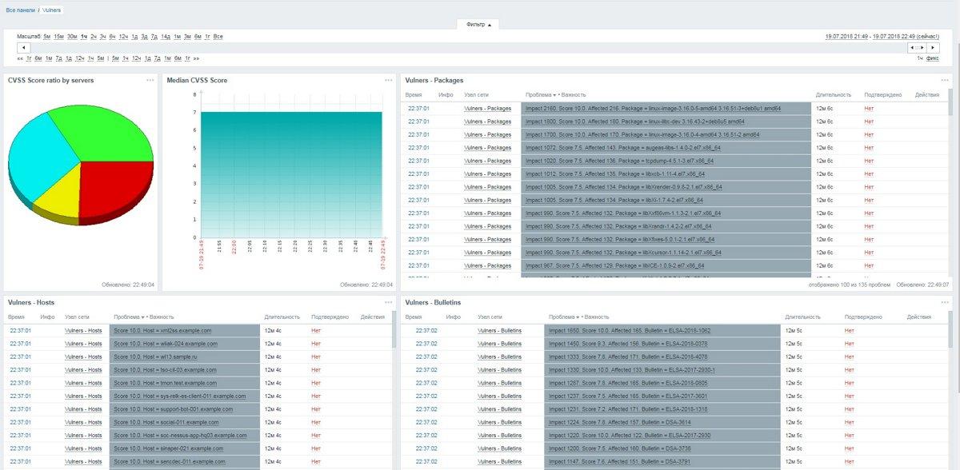The width and height of the screenshot is (960, 470).
Task: Open CVSS Score ratio widget options menu
Action: [x=150, y=80]
